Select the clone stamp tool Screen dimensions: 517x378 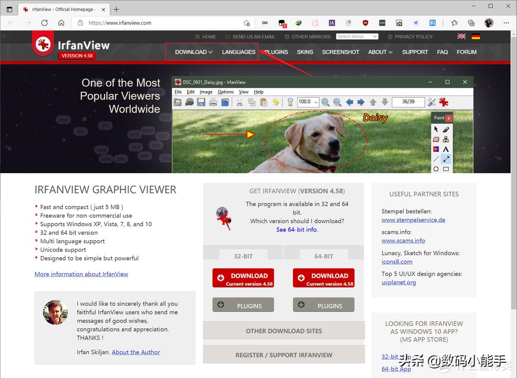(445, 140)
